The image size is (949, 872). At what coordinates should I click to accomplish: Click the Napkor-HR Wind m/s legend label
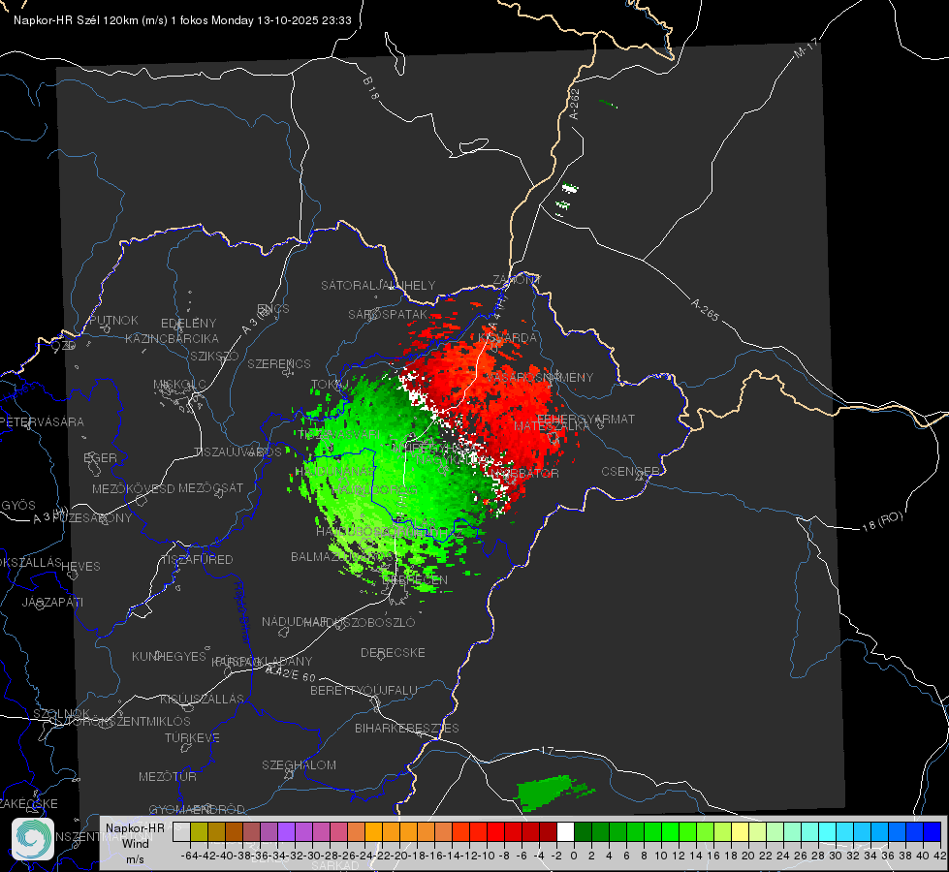135,843
